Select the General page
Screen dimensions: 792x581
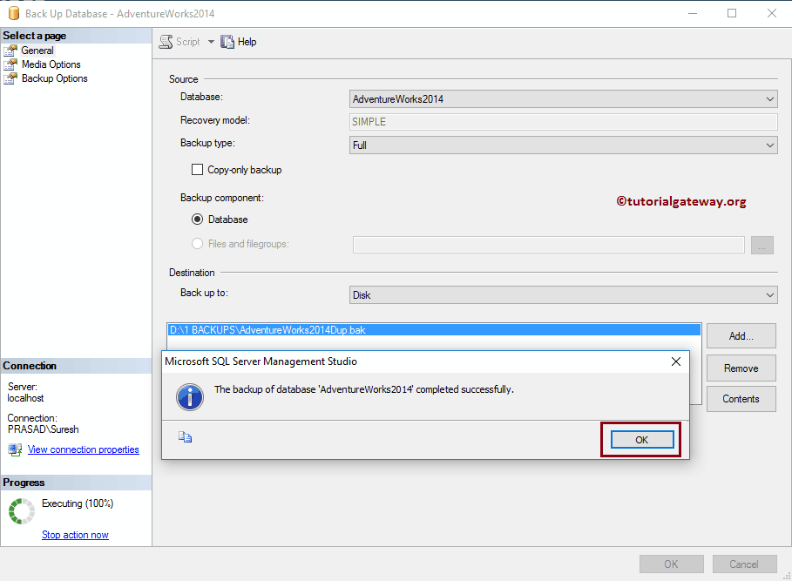coord(37,51)
